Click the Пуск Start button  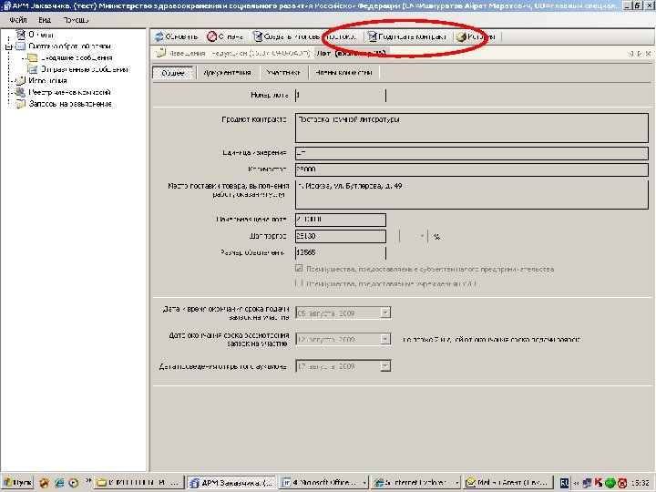pos(17,483)
